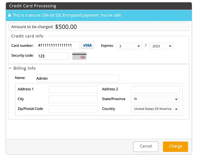Focus the Card number field

(59, 45)
